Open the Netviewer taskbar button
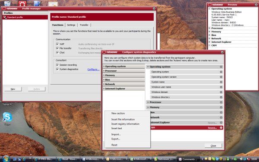 (164, 159)
